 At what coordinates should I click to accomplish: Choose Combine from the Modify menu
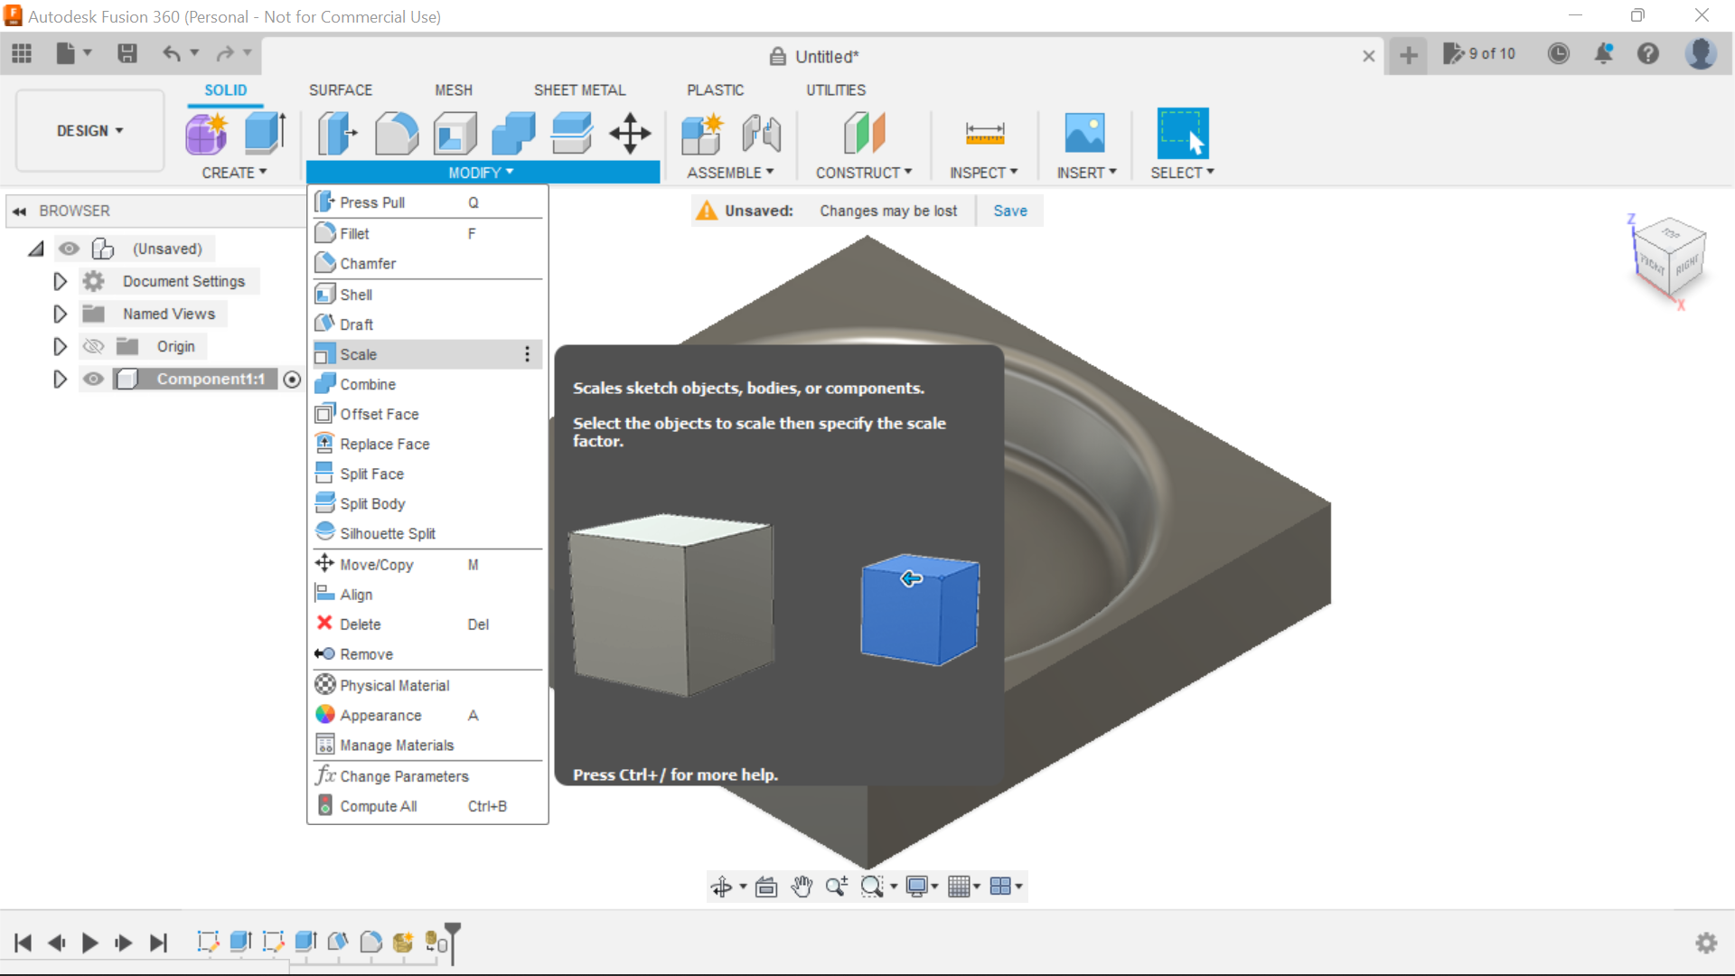[x=368, y=384]
